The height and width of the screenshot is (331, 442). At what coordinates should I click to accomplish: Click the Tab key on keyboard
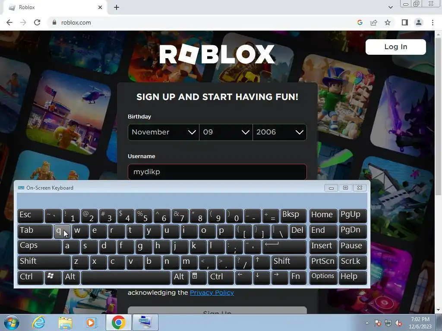pyautogui.click(x=35, y=231)
